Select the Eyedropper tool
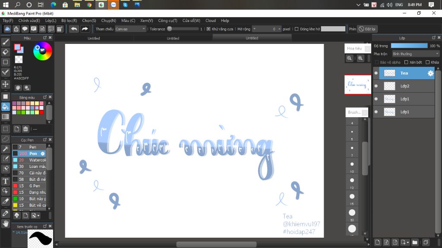The image size is (442, 248). [5, 214]
